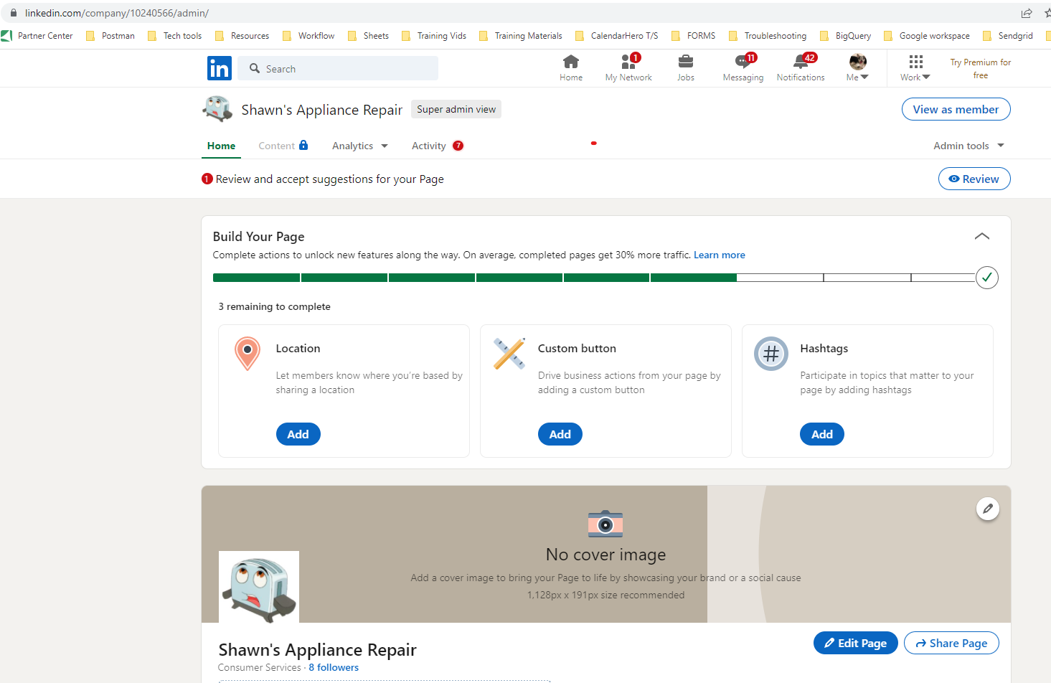Open Training Materials bookmark folder

521,36
